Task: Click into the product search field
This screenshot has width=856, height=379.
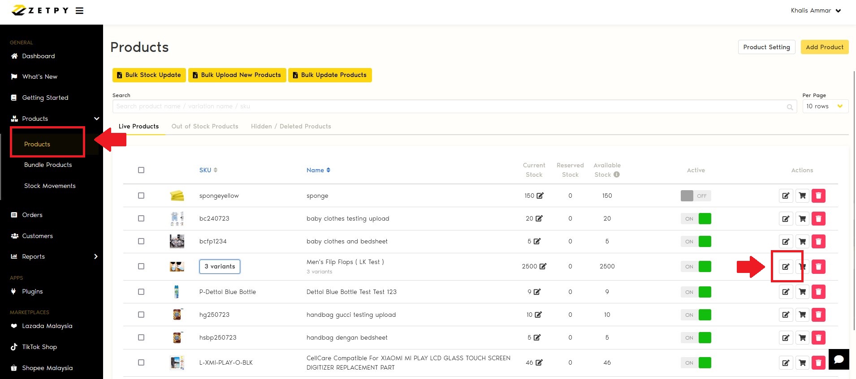Action: point(448,106)
